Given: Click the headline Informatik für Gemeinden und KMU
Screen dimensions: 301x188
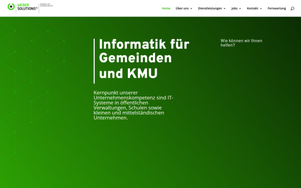Looking at the screenshot, I should pos(144,59).
